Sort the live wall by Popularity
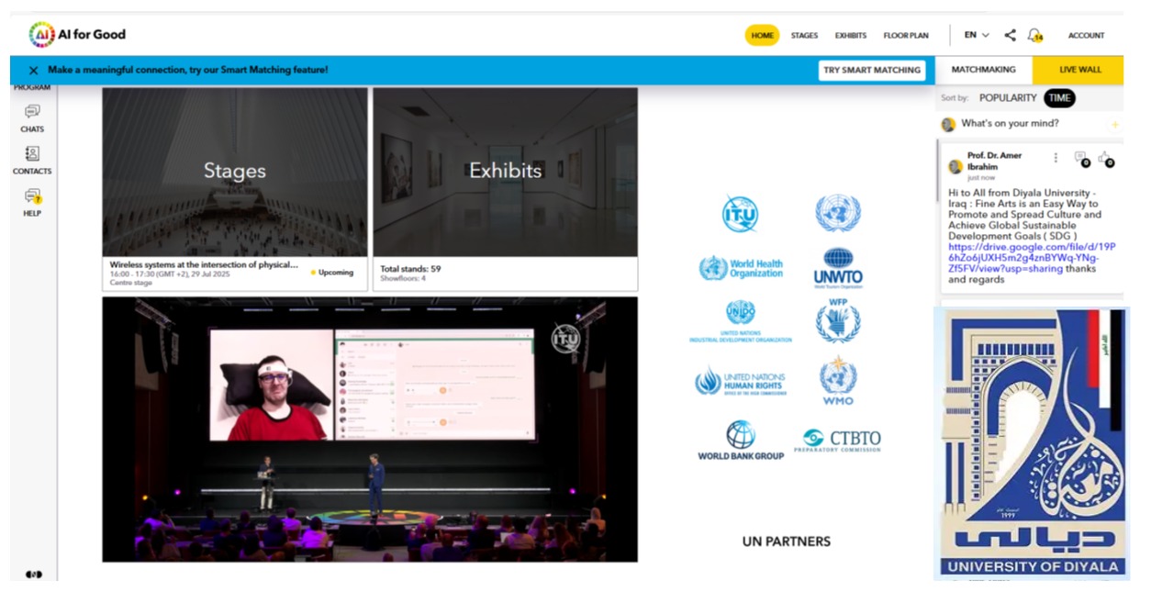The height and width of the screenshot is (592, 1151). [x=1007, y=97]
